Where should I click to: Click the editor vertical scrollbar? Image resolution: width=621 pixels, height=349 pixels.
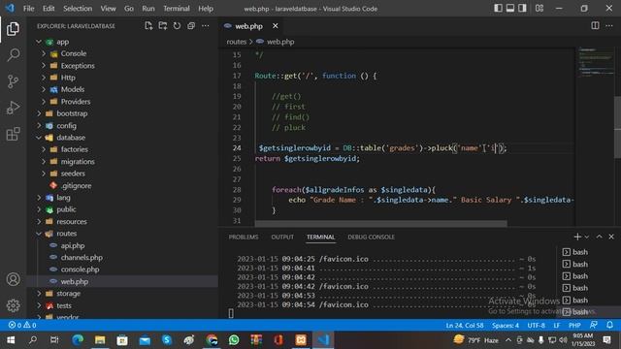(617, 127)
